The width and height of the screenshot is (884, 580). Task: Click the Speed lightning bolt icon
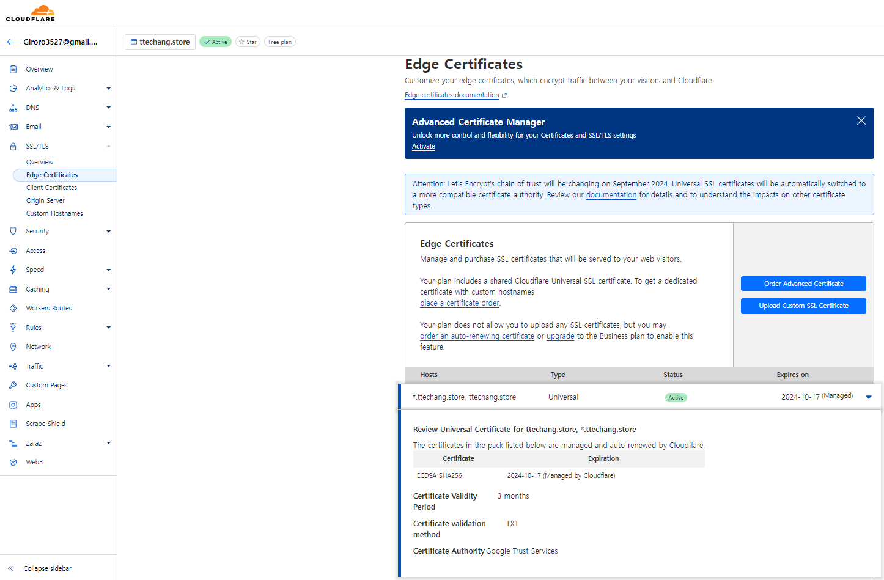tap(13, 270)
